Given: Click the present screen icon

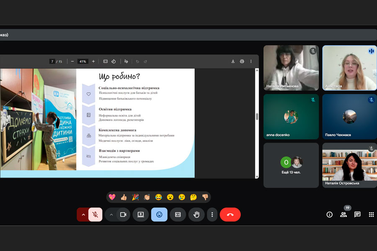Looking at the screenshot, I should pos(141,215).
